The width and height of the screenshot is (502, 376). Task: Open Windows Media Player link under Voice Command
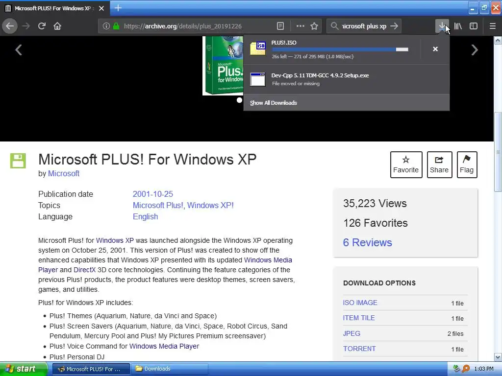click(x=164, y=346)
